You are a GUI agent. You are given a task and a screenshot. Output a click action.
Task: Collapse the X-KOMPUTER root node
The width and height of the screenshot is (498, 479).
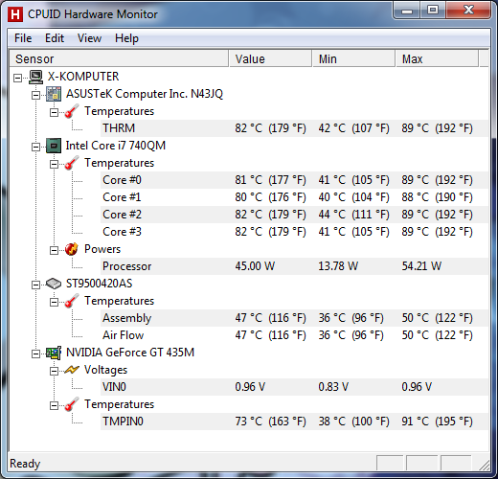click(x=18, y=78)
